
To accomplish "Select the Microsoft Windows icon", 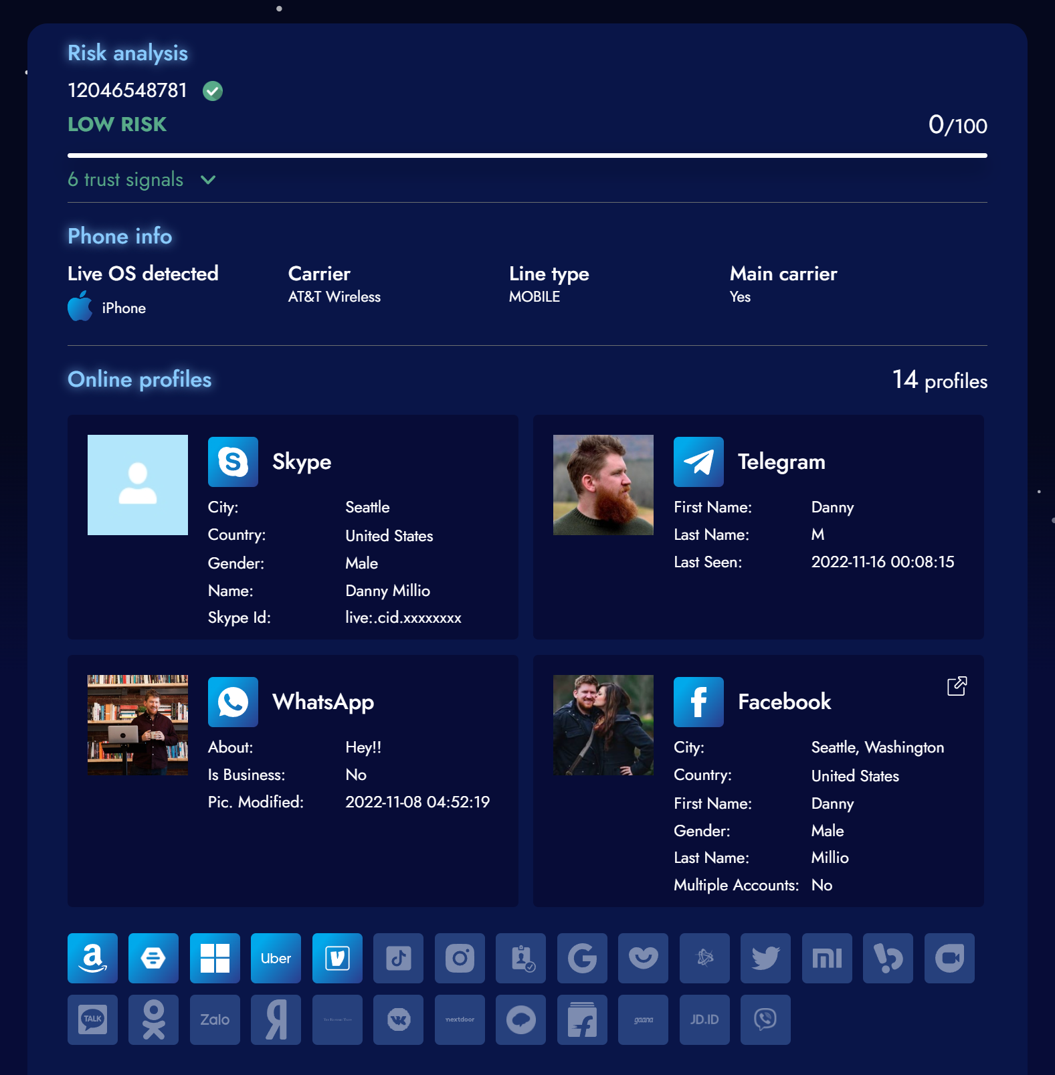I will click(215, 958).
